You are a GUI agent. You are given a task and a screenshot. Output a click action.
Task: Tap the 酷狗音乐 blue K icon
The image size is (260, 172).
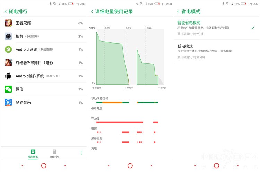point(8,103)
